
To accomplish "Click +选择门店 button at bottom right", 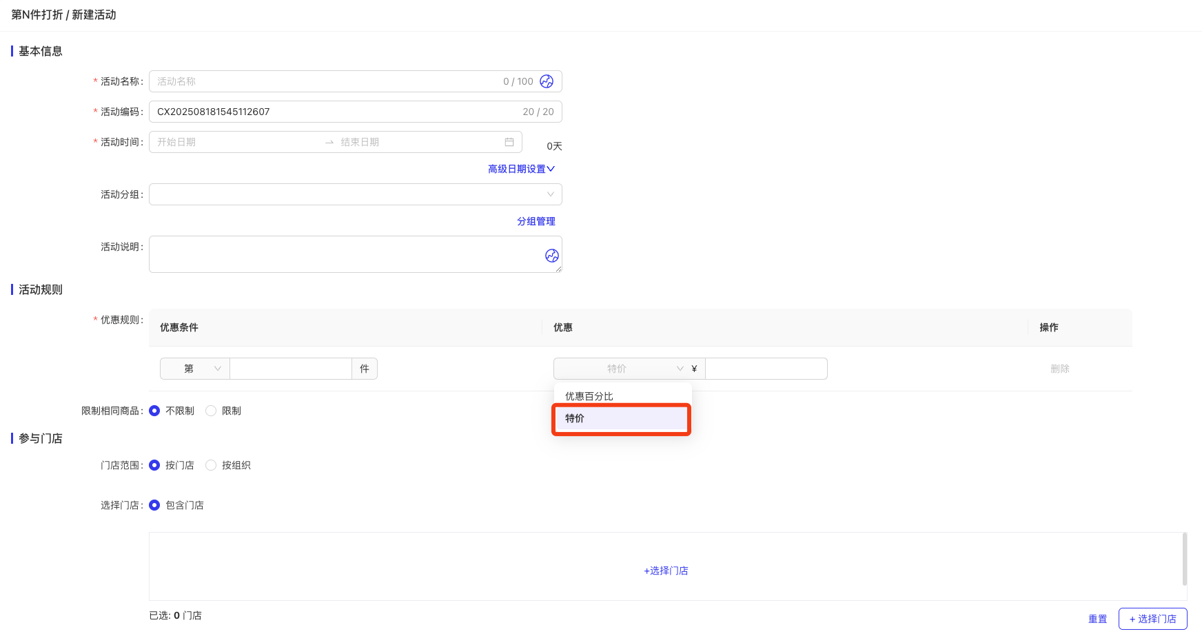I will (x=1152, y=619).
